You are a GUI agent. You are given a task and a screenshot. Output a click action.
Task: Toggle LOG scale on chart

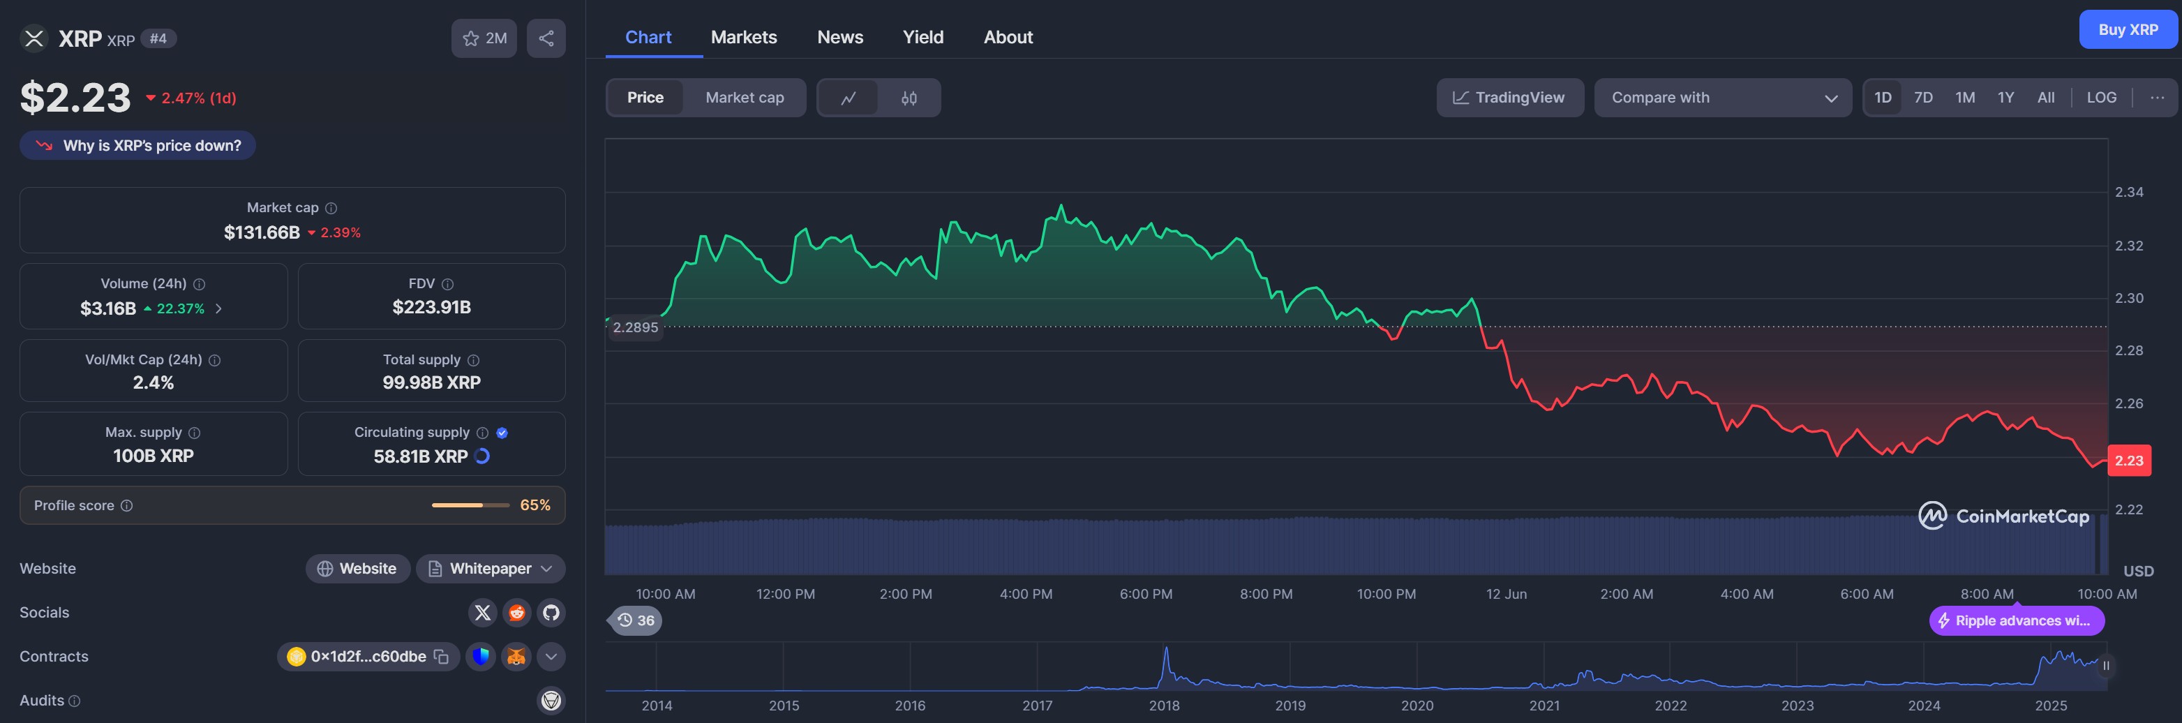pyautogui.click(x=2102, y=98)
